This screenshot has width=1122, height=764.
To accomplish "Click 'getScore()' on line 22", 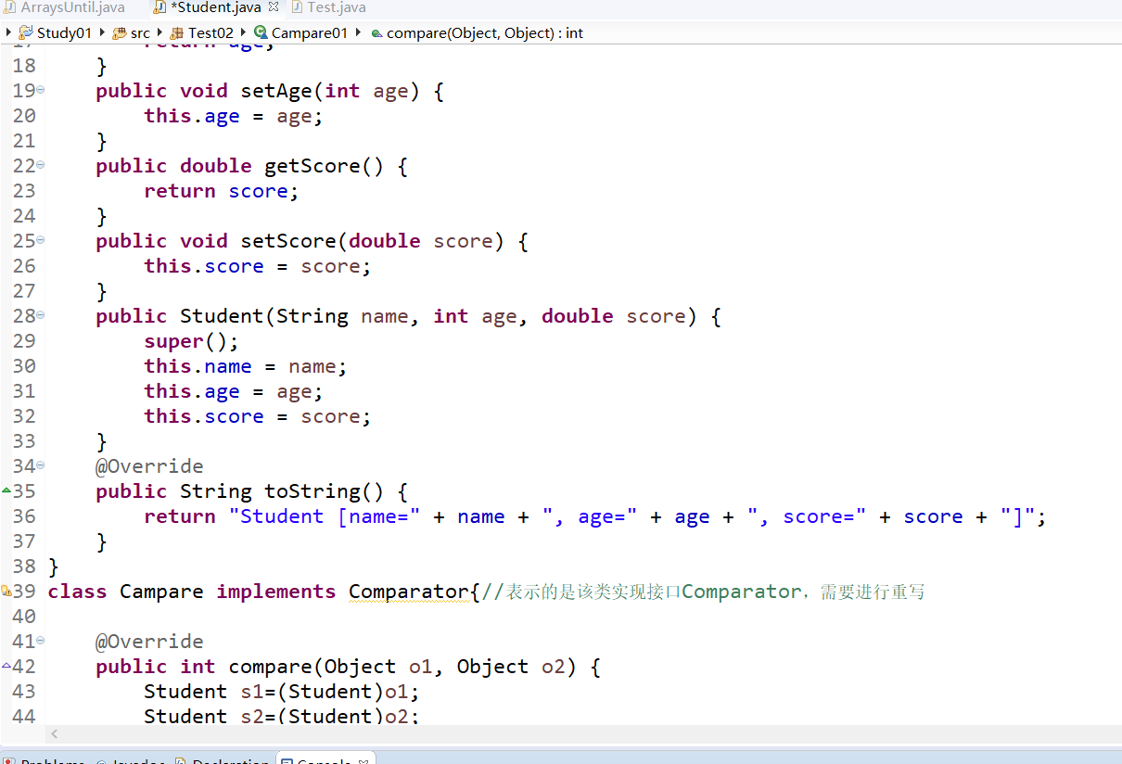I will click(325, 166).
